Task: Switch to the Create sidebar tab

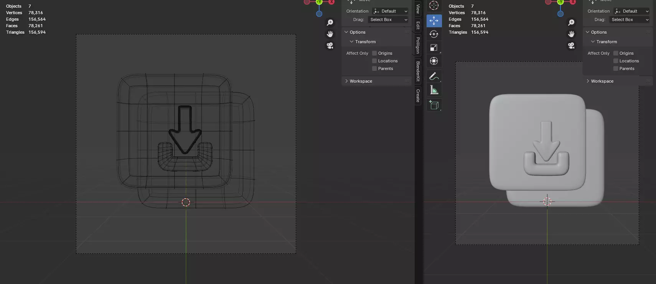Action: tap(418, 96)
